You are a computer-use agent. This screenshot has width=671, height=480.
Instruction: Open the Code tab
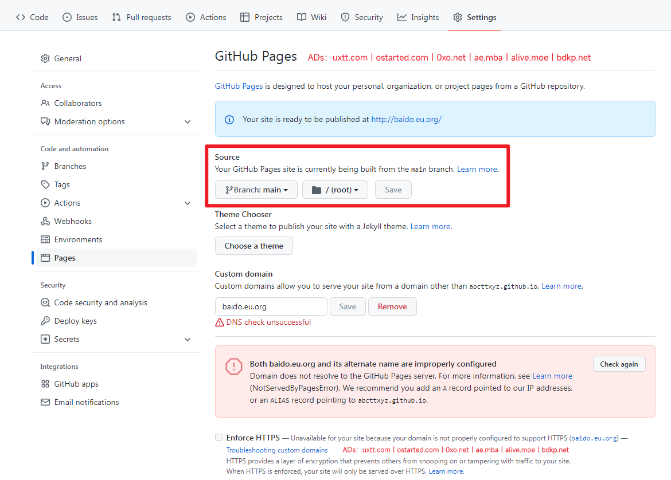[32, 17]
